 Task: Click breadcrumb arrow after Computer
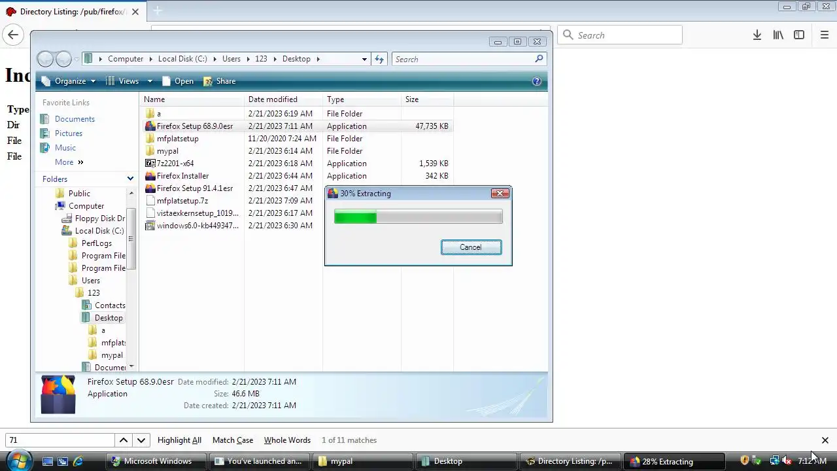pos(150,59)
